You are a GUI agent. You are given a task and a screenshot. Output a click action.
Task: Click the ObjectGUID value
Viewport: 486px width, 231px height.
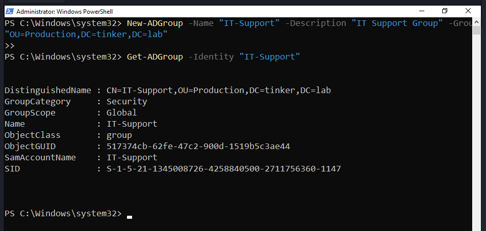click(198, 146)
